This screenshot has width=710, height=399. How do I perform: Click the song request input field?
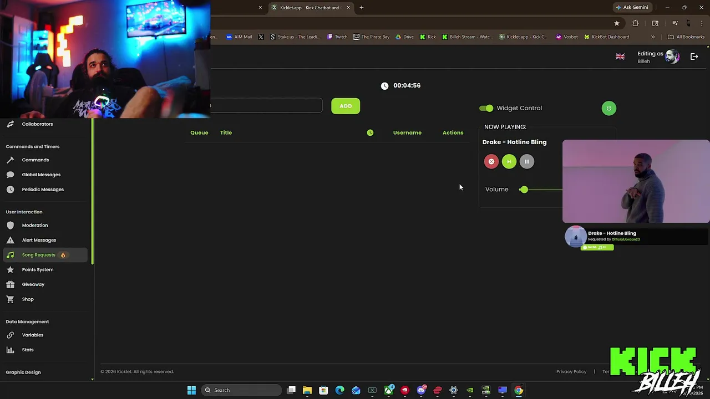click(x=266, y=106)
